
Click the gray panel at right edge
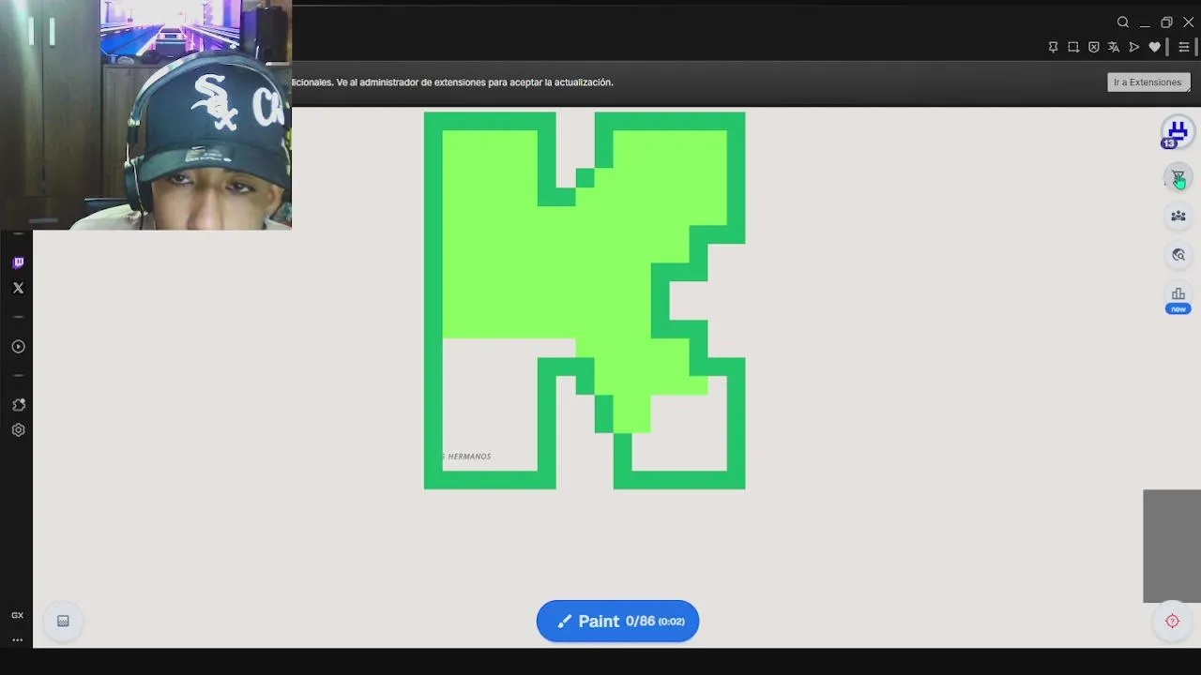tap(1172, 546)
